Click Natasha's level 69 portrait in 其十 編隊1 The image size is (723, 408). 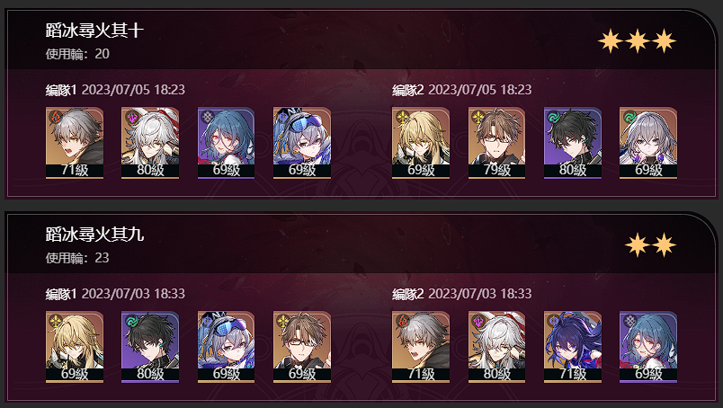click(226, 143)
